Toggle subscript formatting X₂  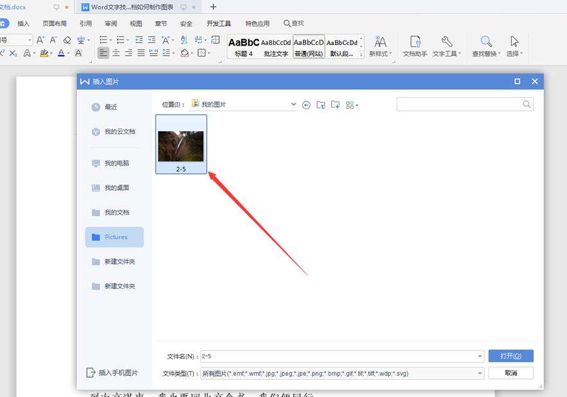[x=14, y=52]
